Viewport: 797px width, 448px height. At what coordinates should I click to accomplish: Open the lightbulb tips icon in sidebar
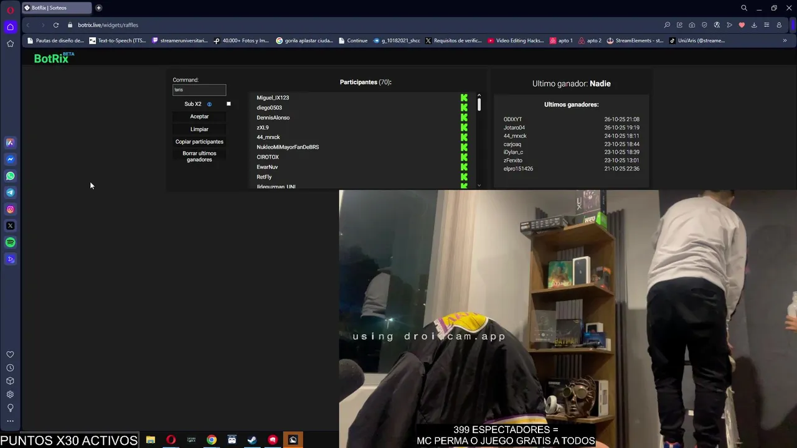pos(10,408)
